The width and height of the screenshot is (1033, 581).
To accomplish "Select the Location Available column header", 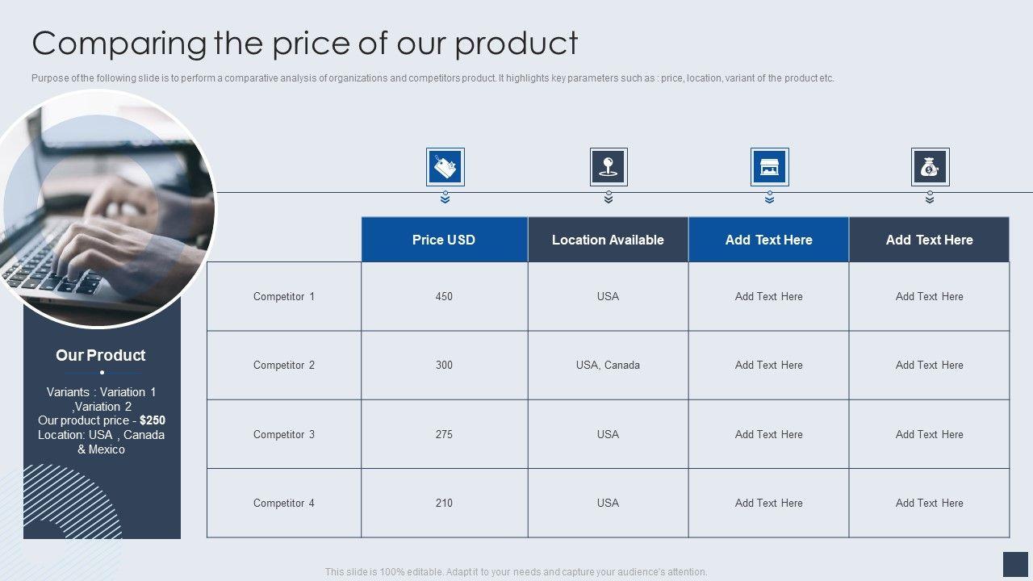I will click(x=608, y=240).
